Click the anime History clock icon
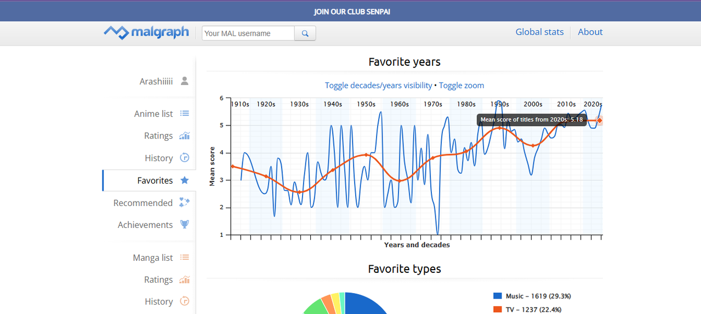Viewport: 701px width, 314px height. 185,158
